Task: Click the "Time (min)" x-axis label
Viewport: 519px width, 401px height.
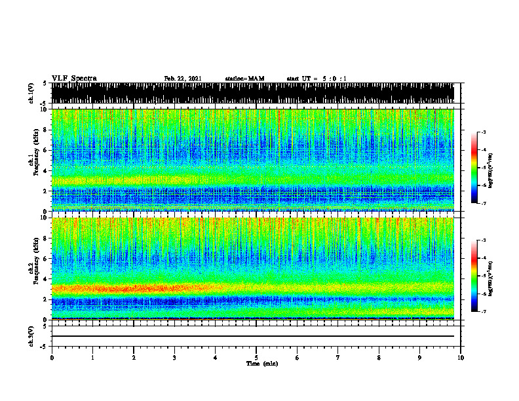Action: tap(262, 364)
